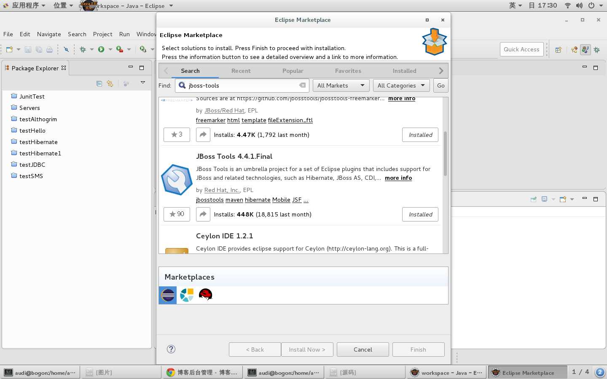The width and height of the screenshot is (607, 379).
Task: Switch to the Favorites tab
Action: pyautogui.click(x=348, y=71)
